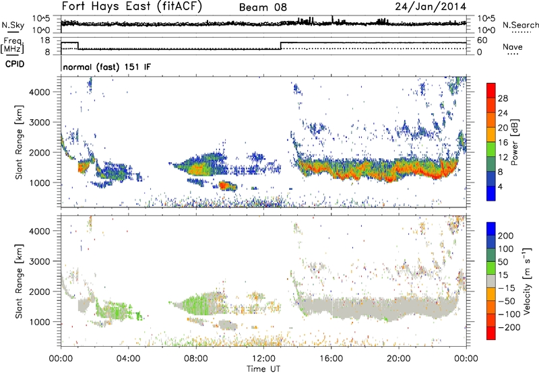The height and width of the screenshot is (373, 539).
Task: Click 'normal (fast) 151 IF' text
Action: coord(107,67)
